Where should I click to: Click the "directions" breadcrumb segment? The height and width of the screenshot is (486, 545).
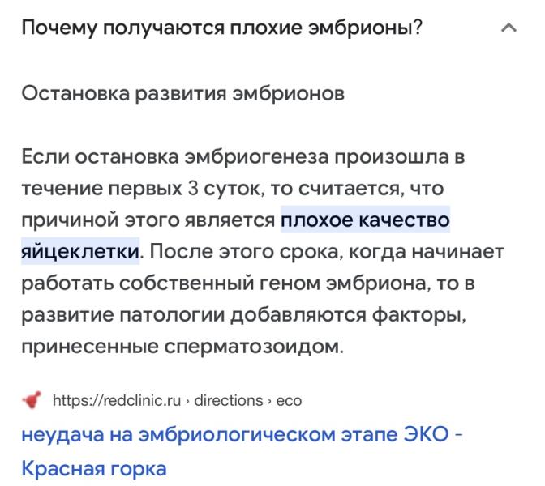(x=229, y=401)
